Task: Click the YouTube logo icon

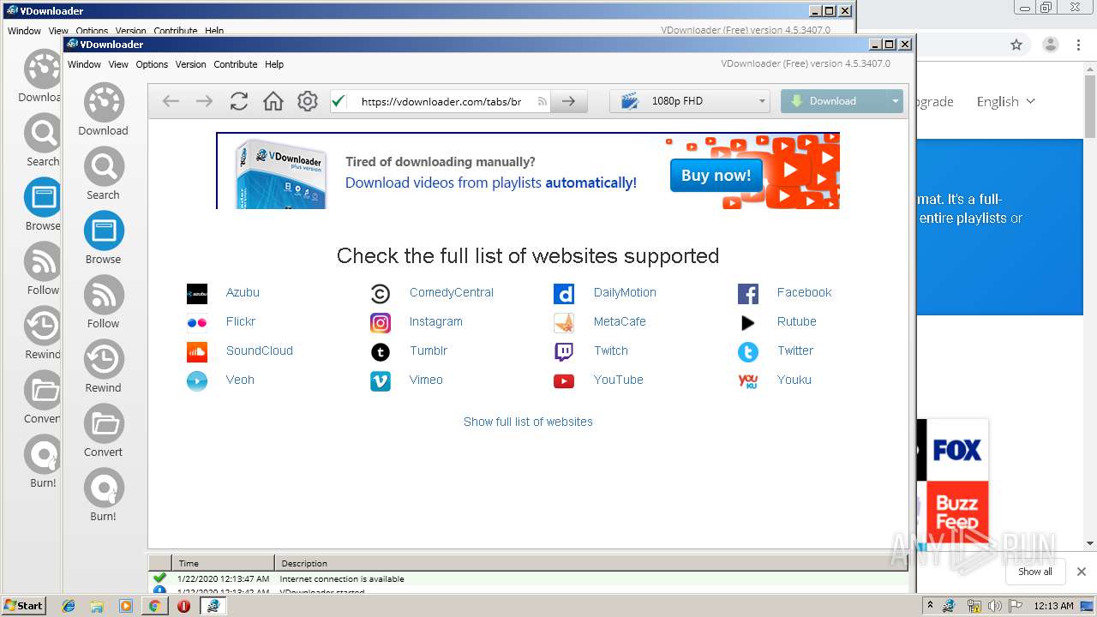Action: click(x=564, y=380)
